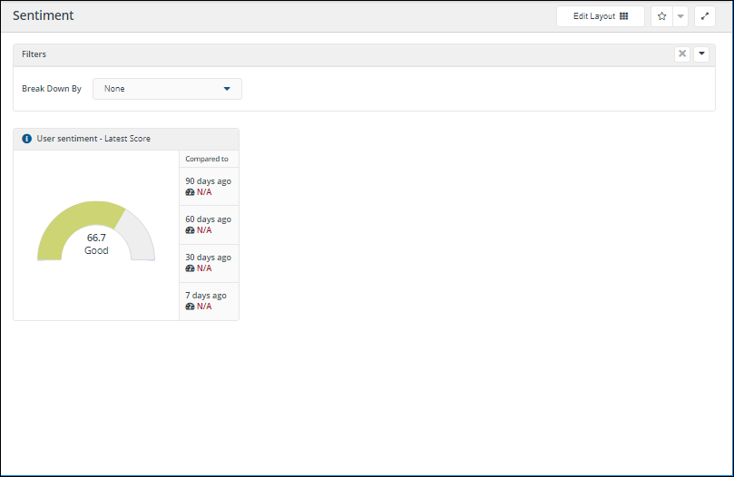Click the gauge icon under 90 days ago
Viewport: 734px width, 477px height.
tap(190, 192)
